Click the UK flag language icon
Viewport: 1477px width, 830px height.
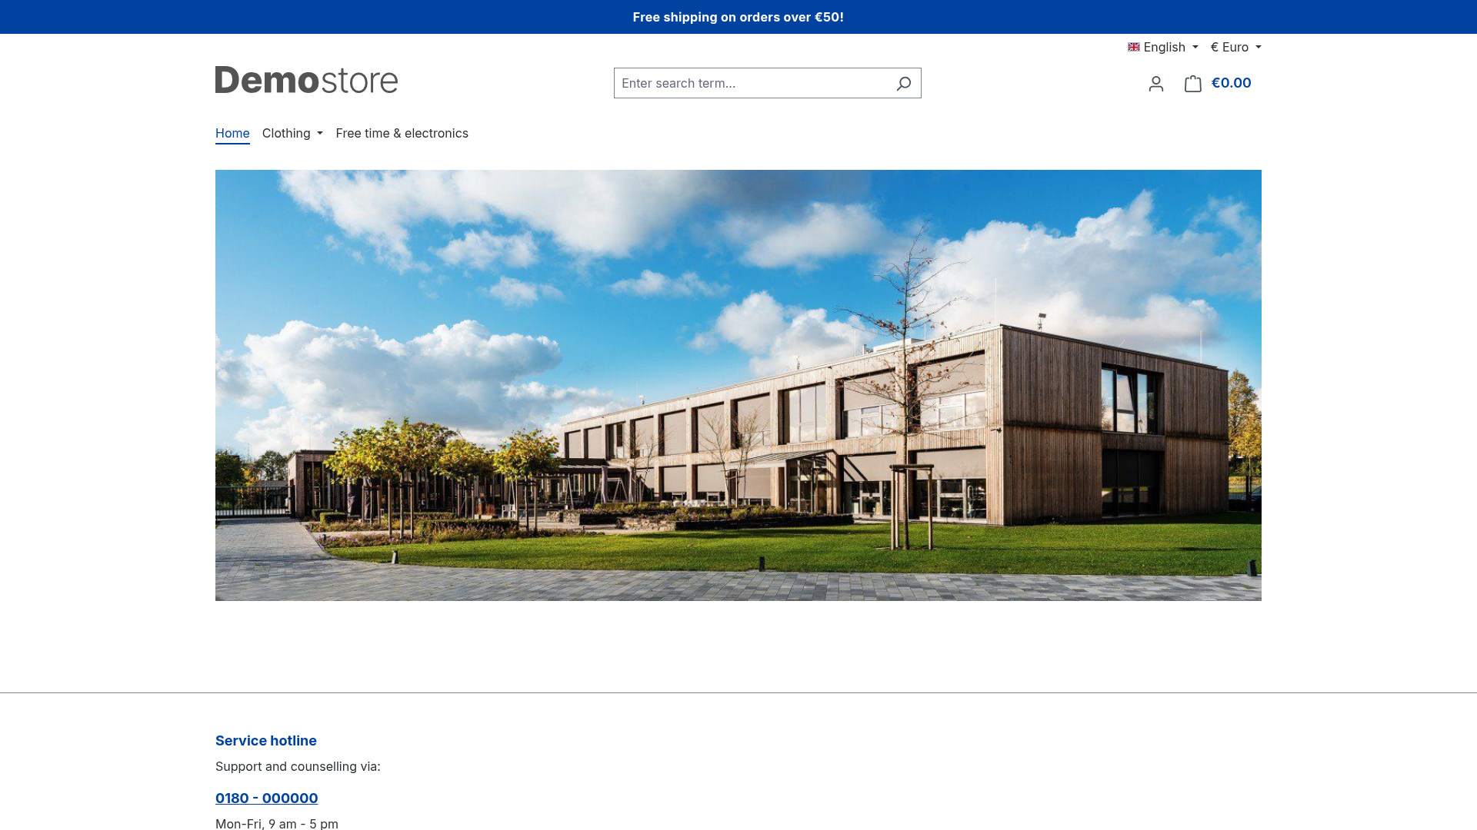[x=1134, y=47]
